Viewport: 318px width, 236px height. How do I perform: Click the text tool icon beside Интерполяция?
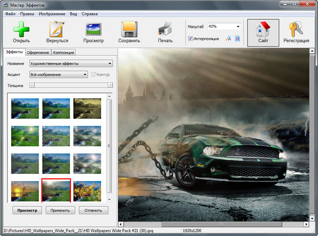[x=228, y=38]
